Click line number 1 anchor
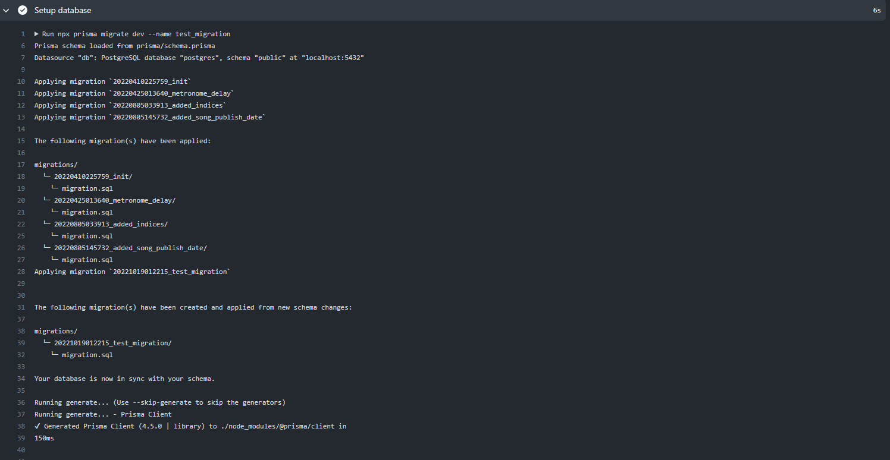The height and width of the screenshot is (460, 890). coord(23,34)
